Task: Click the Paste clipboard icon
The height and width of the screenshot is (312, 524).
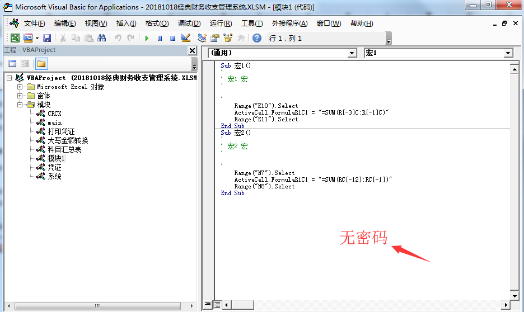Action: click(88, 38)
